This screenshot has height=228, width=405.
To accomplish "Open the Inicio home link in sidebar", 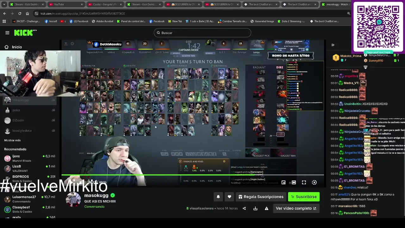I will 13,47.
